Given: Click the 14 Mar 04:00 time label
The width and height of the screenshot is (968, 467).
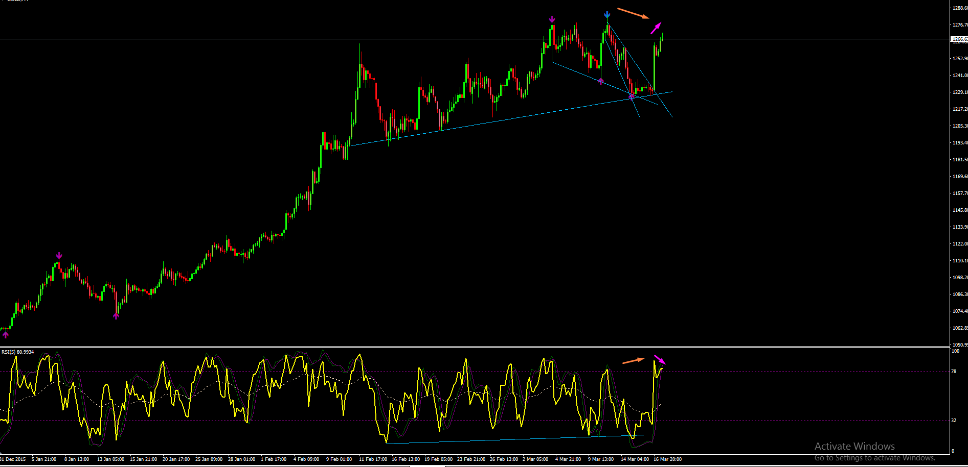Looking at the screenshot, I should pos(635,459).
